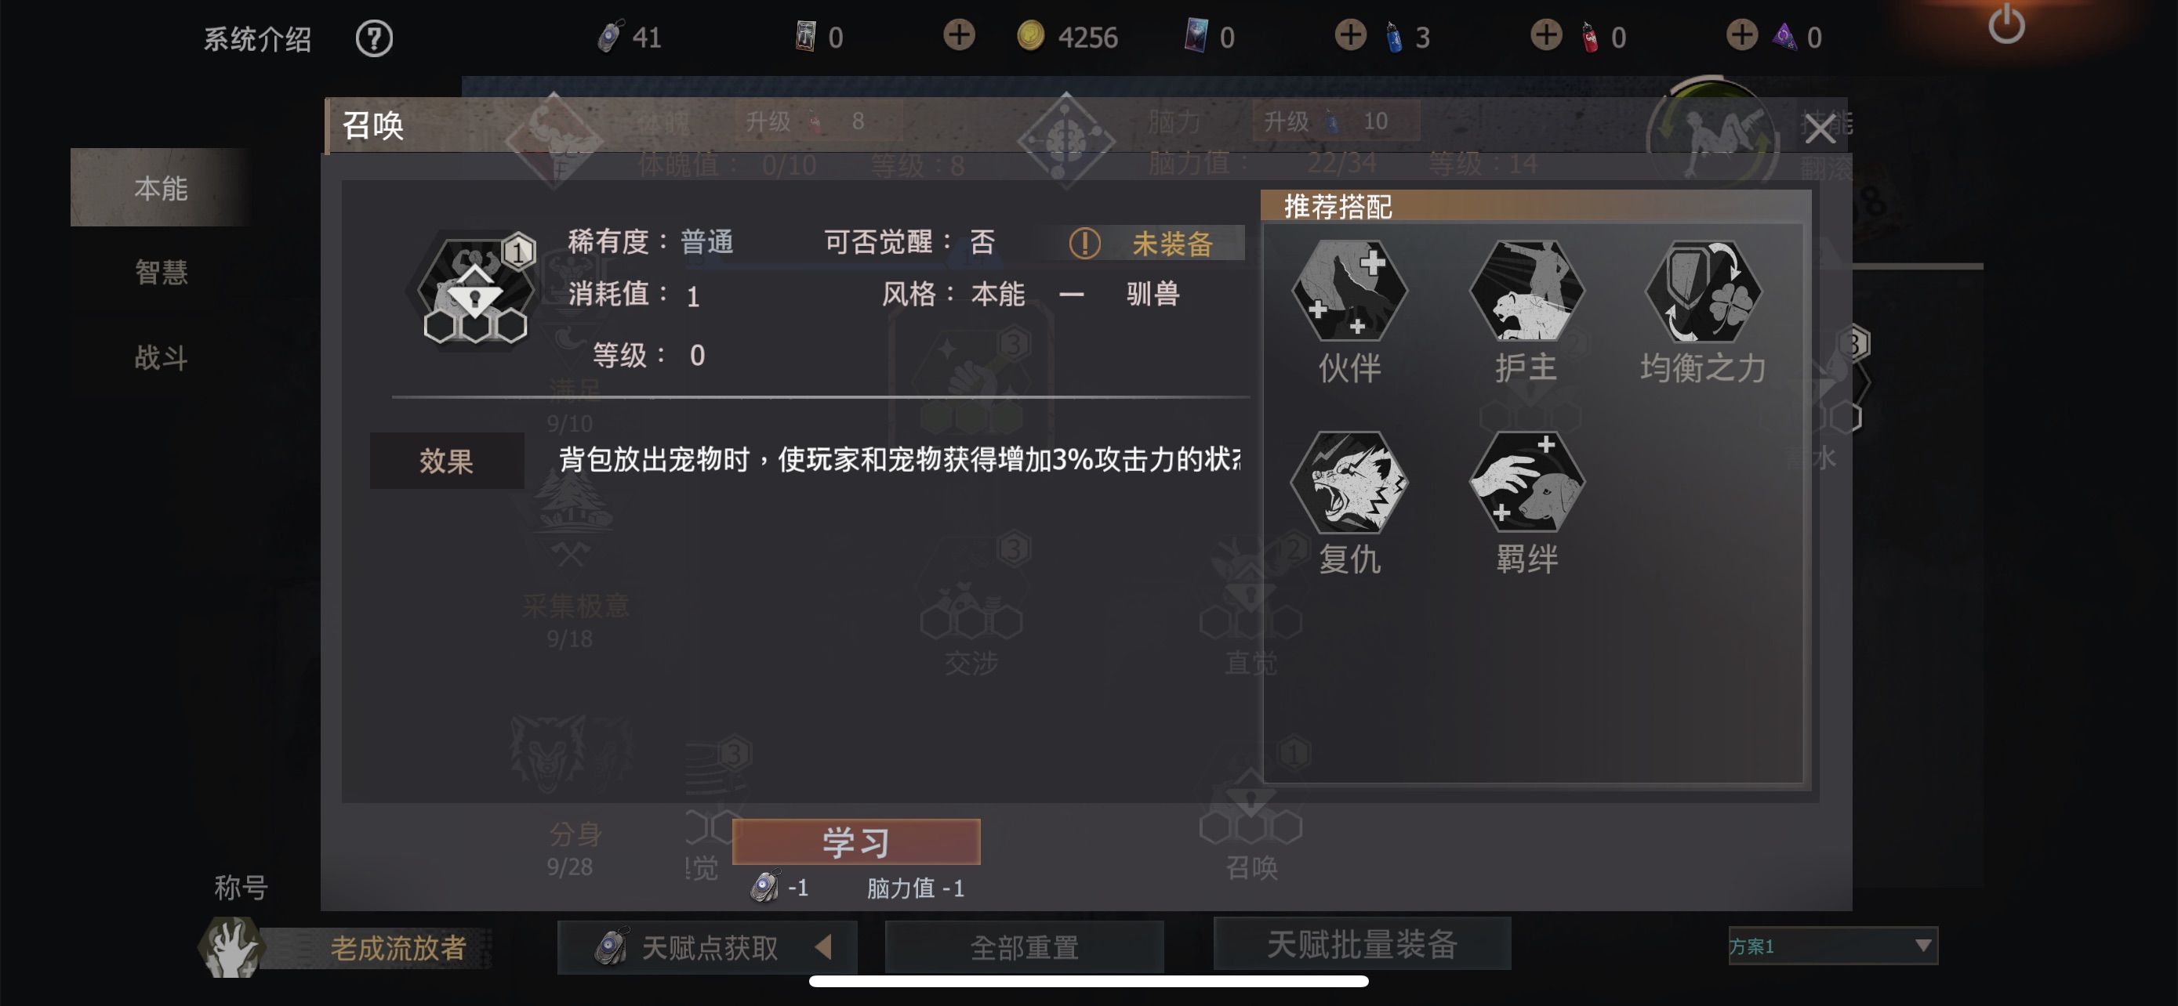Image resolution: width=2178 pixels, height=1006 pixels.
Task: Add blue potion with plus icon
Action: pyautogui.click(x=1350, y=35)
